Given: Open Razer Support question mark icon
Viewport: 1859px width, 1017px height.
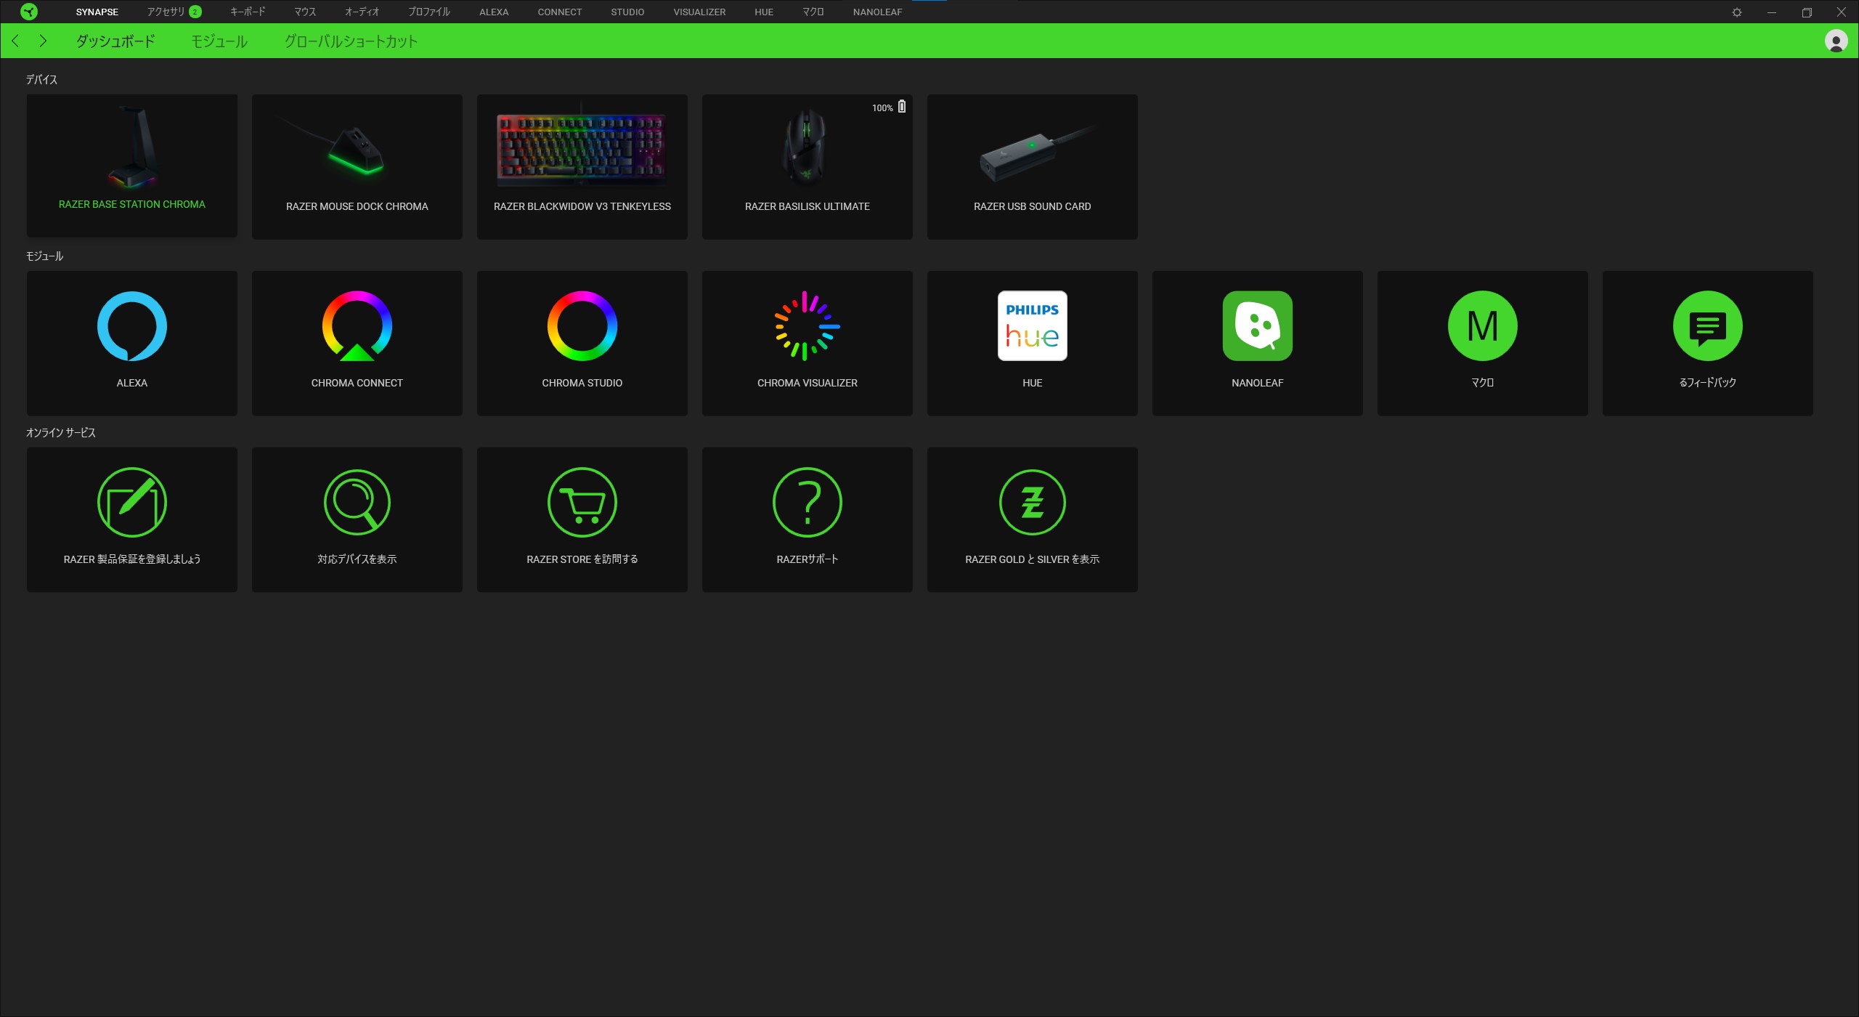Looking at the screenshot, I should 808,502.
